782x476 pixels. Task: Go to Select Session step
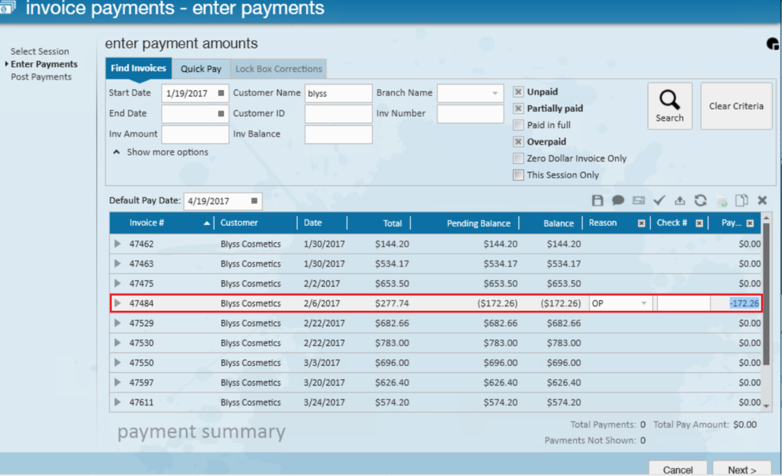[40, 51]
